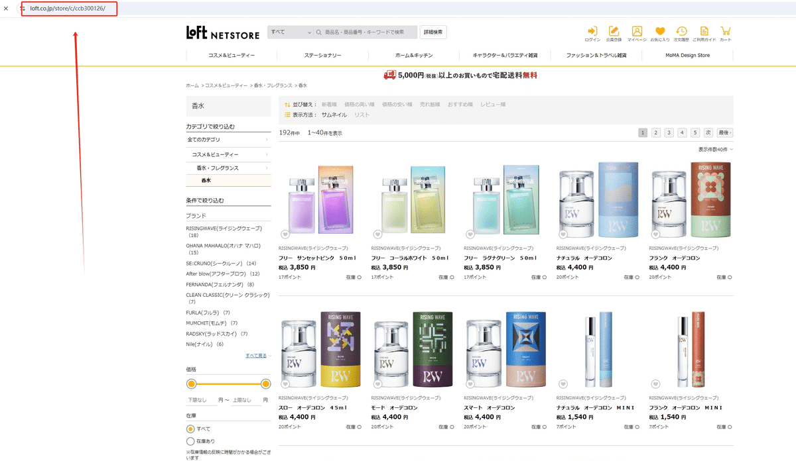796x461 pixels.
Task: Favorite the ナチュラル オーデコロン MINI heart icon
Action: (563, 384)
